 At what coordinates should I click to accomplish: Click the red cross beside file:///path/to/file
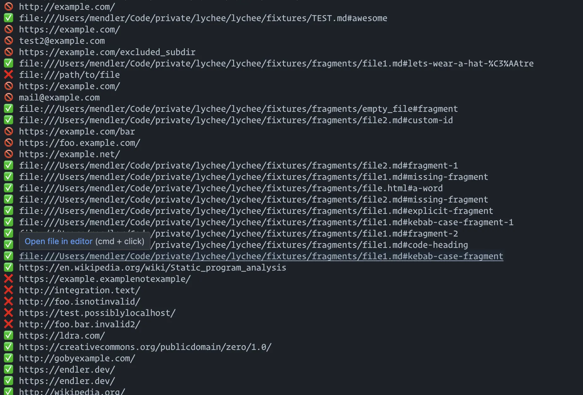point(9,75)
